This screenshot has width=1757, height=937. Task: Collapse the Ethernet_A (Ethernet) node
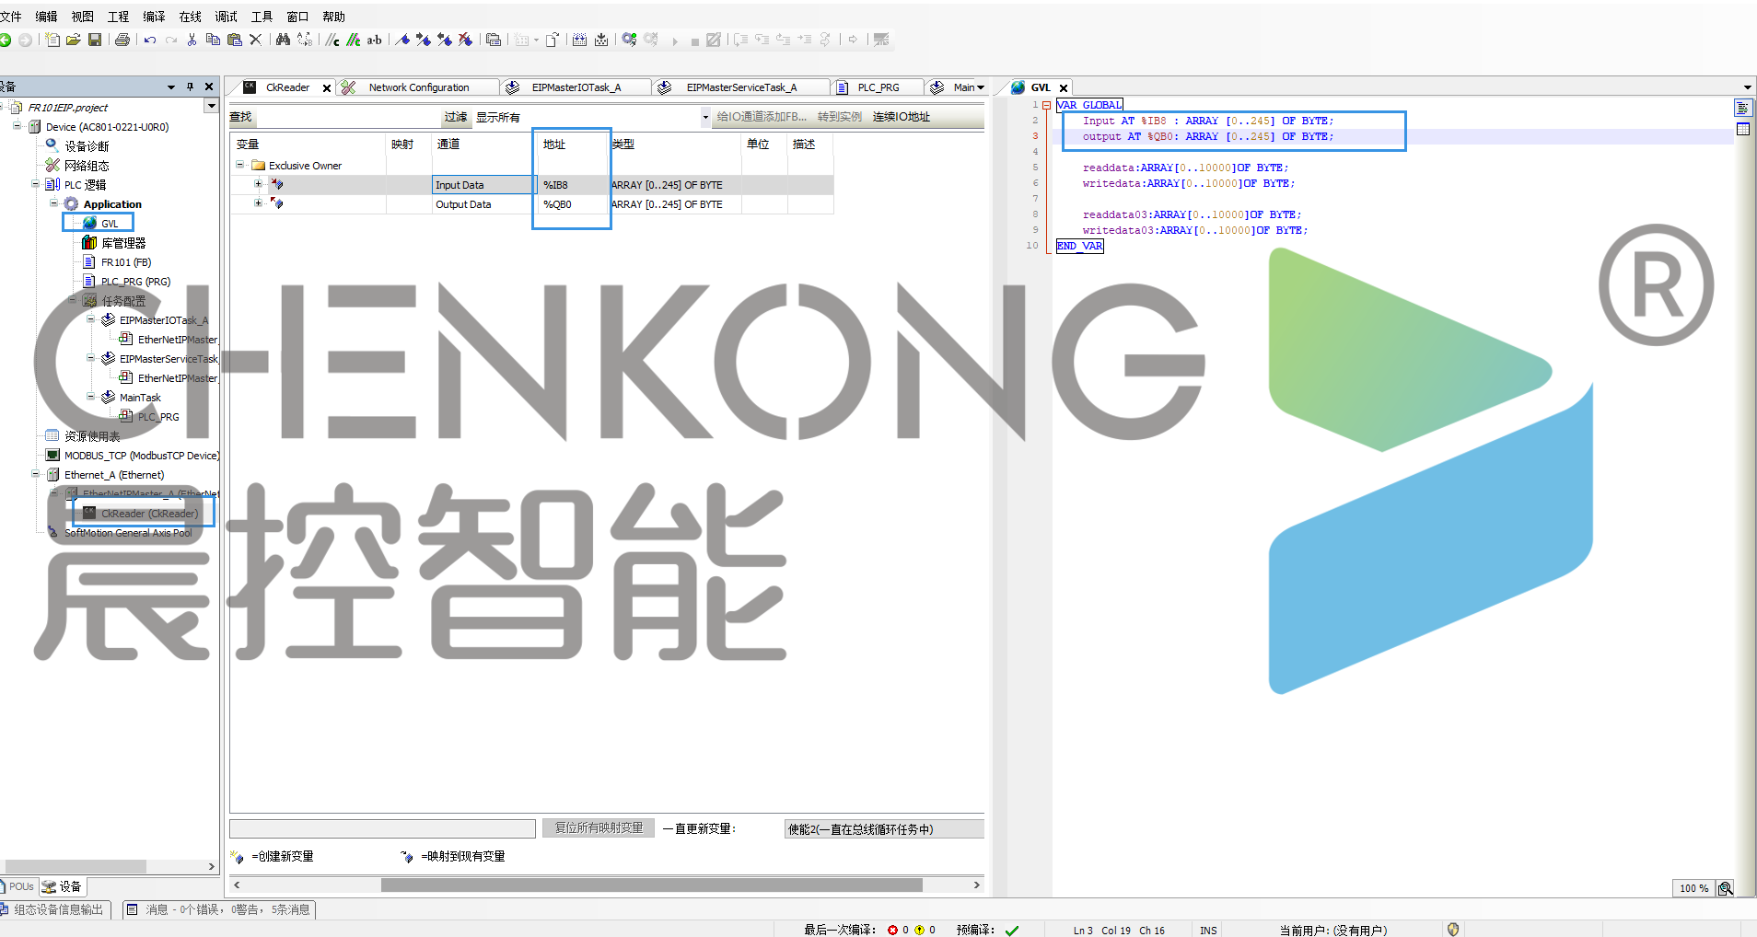pyautogui.click(x=35, y=474)
